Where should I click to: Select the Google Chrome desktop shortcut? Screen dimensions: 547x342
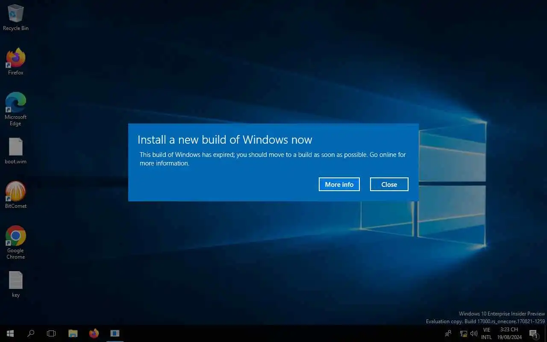pos(16,242)
